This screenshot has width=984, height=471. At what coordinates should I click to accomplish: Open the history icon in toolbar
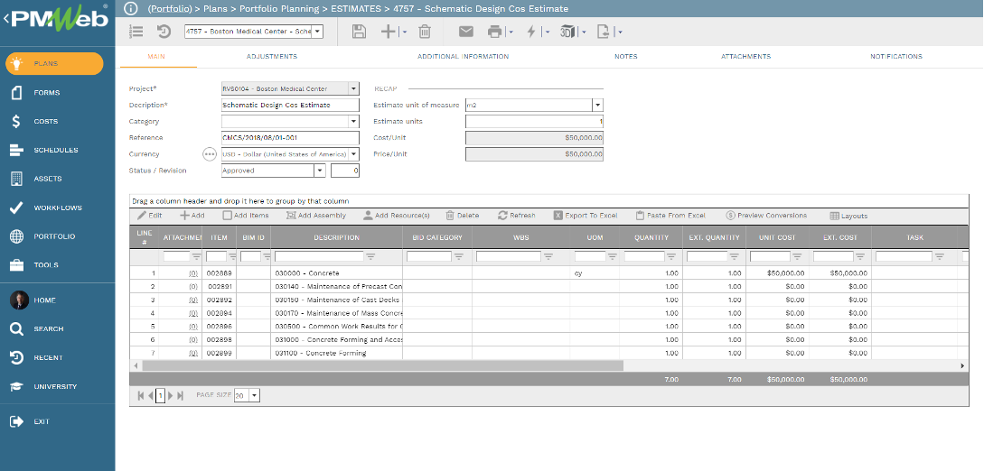[164, 32]
